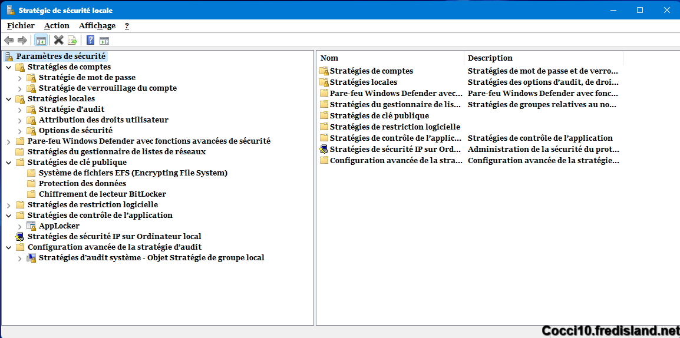Viewport: 680px width, 338px height.
Task: Click description 'Stratégies des options d'audit, de droi...'
Action: [543, 82]
